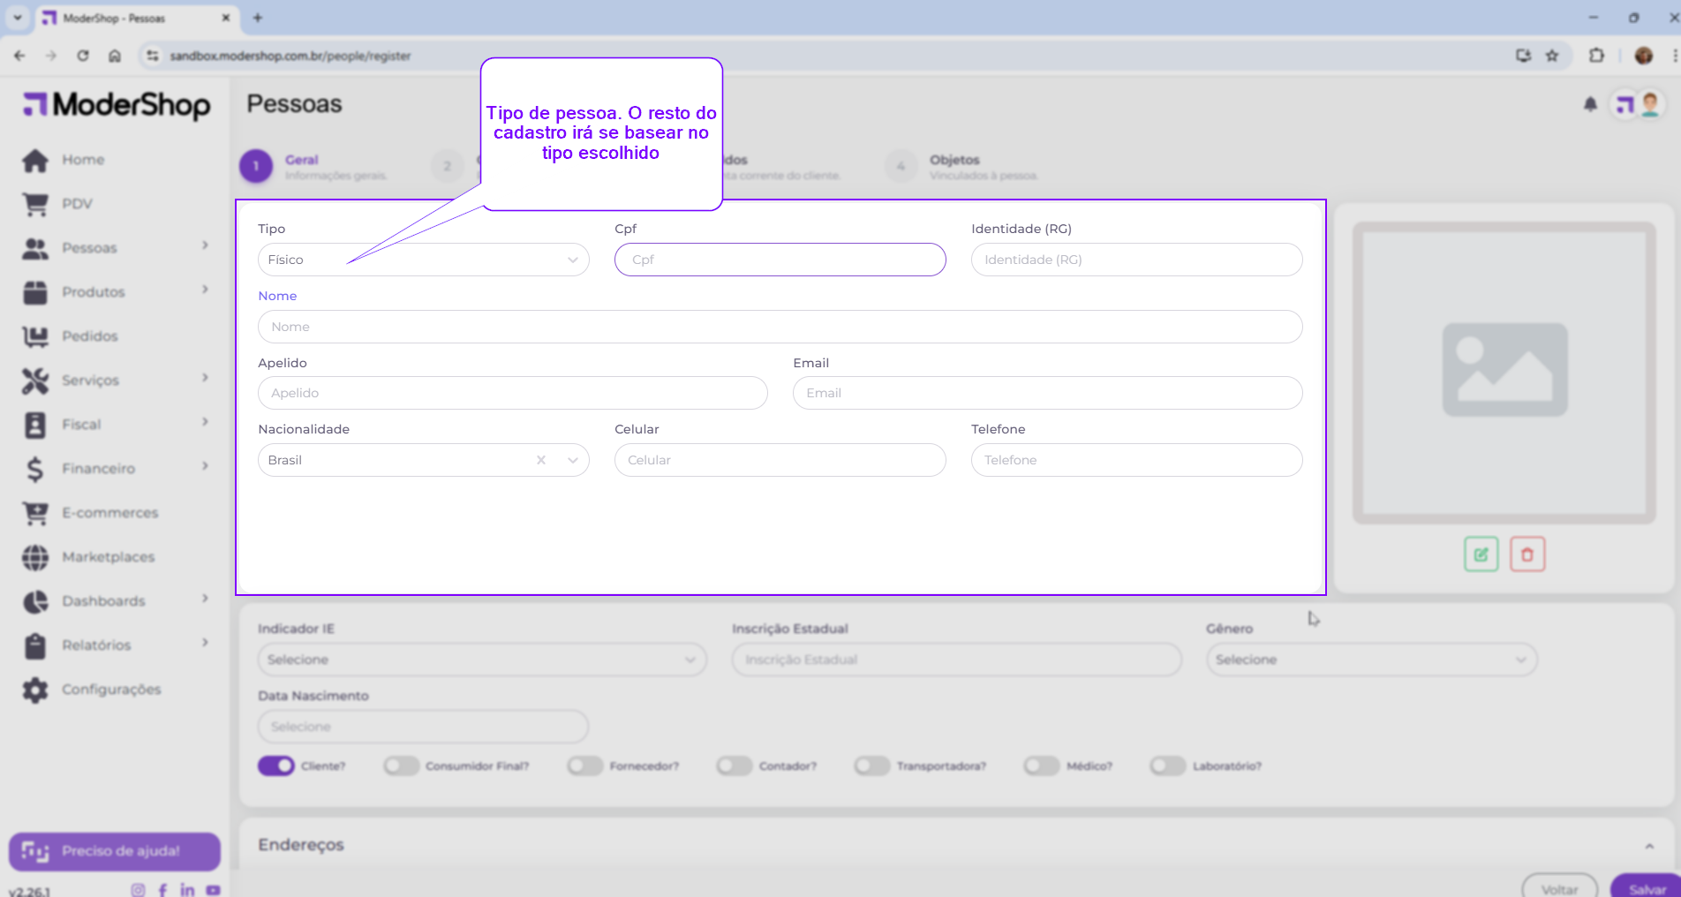Open the Tipo dropdown

[x=423, y=260]
